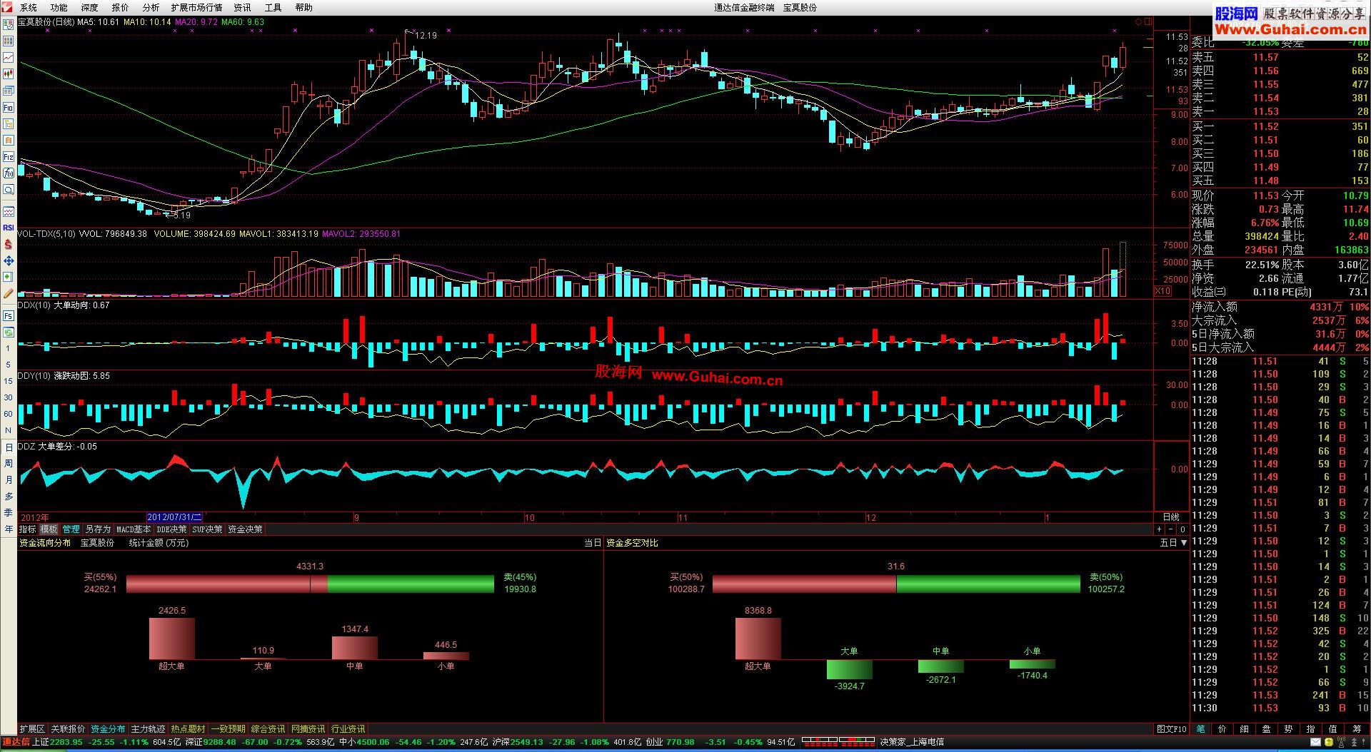Open the 热点题材 bottom tab
Image resolution: width=1371 pixels, height=752 pixels.
click(188, 729)
